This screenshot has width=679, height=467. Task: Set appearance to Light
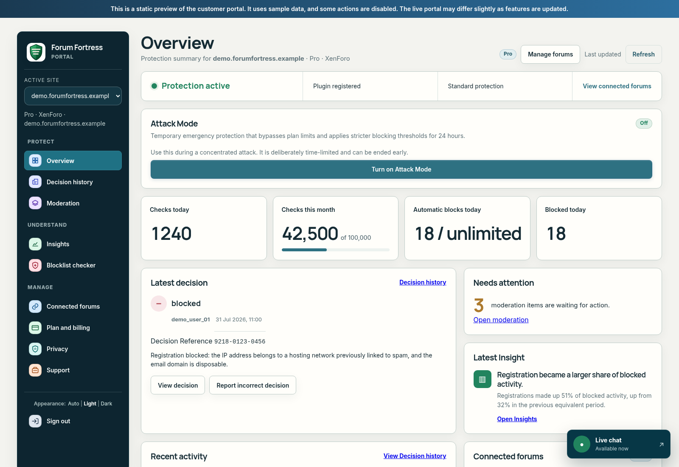point(90,404)
